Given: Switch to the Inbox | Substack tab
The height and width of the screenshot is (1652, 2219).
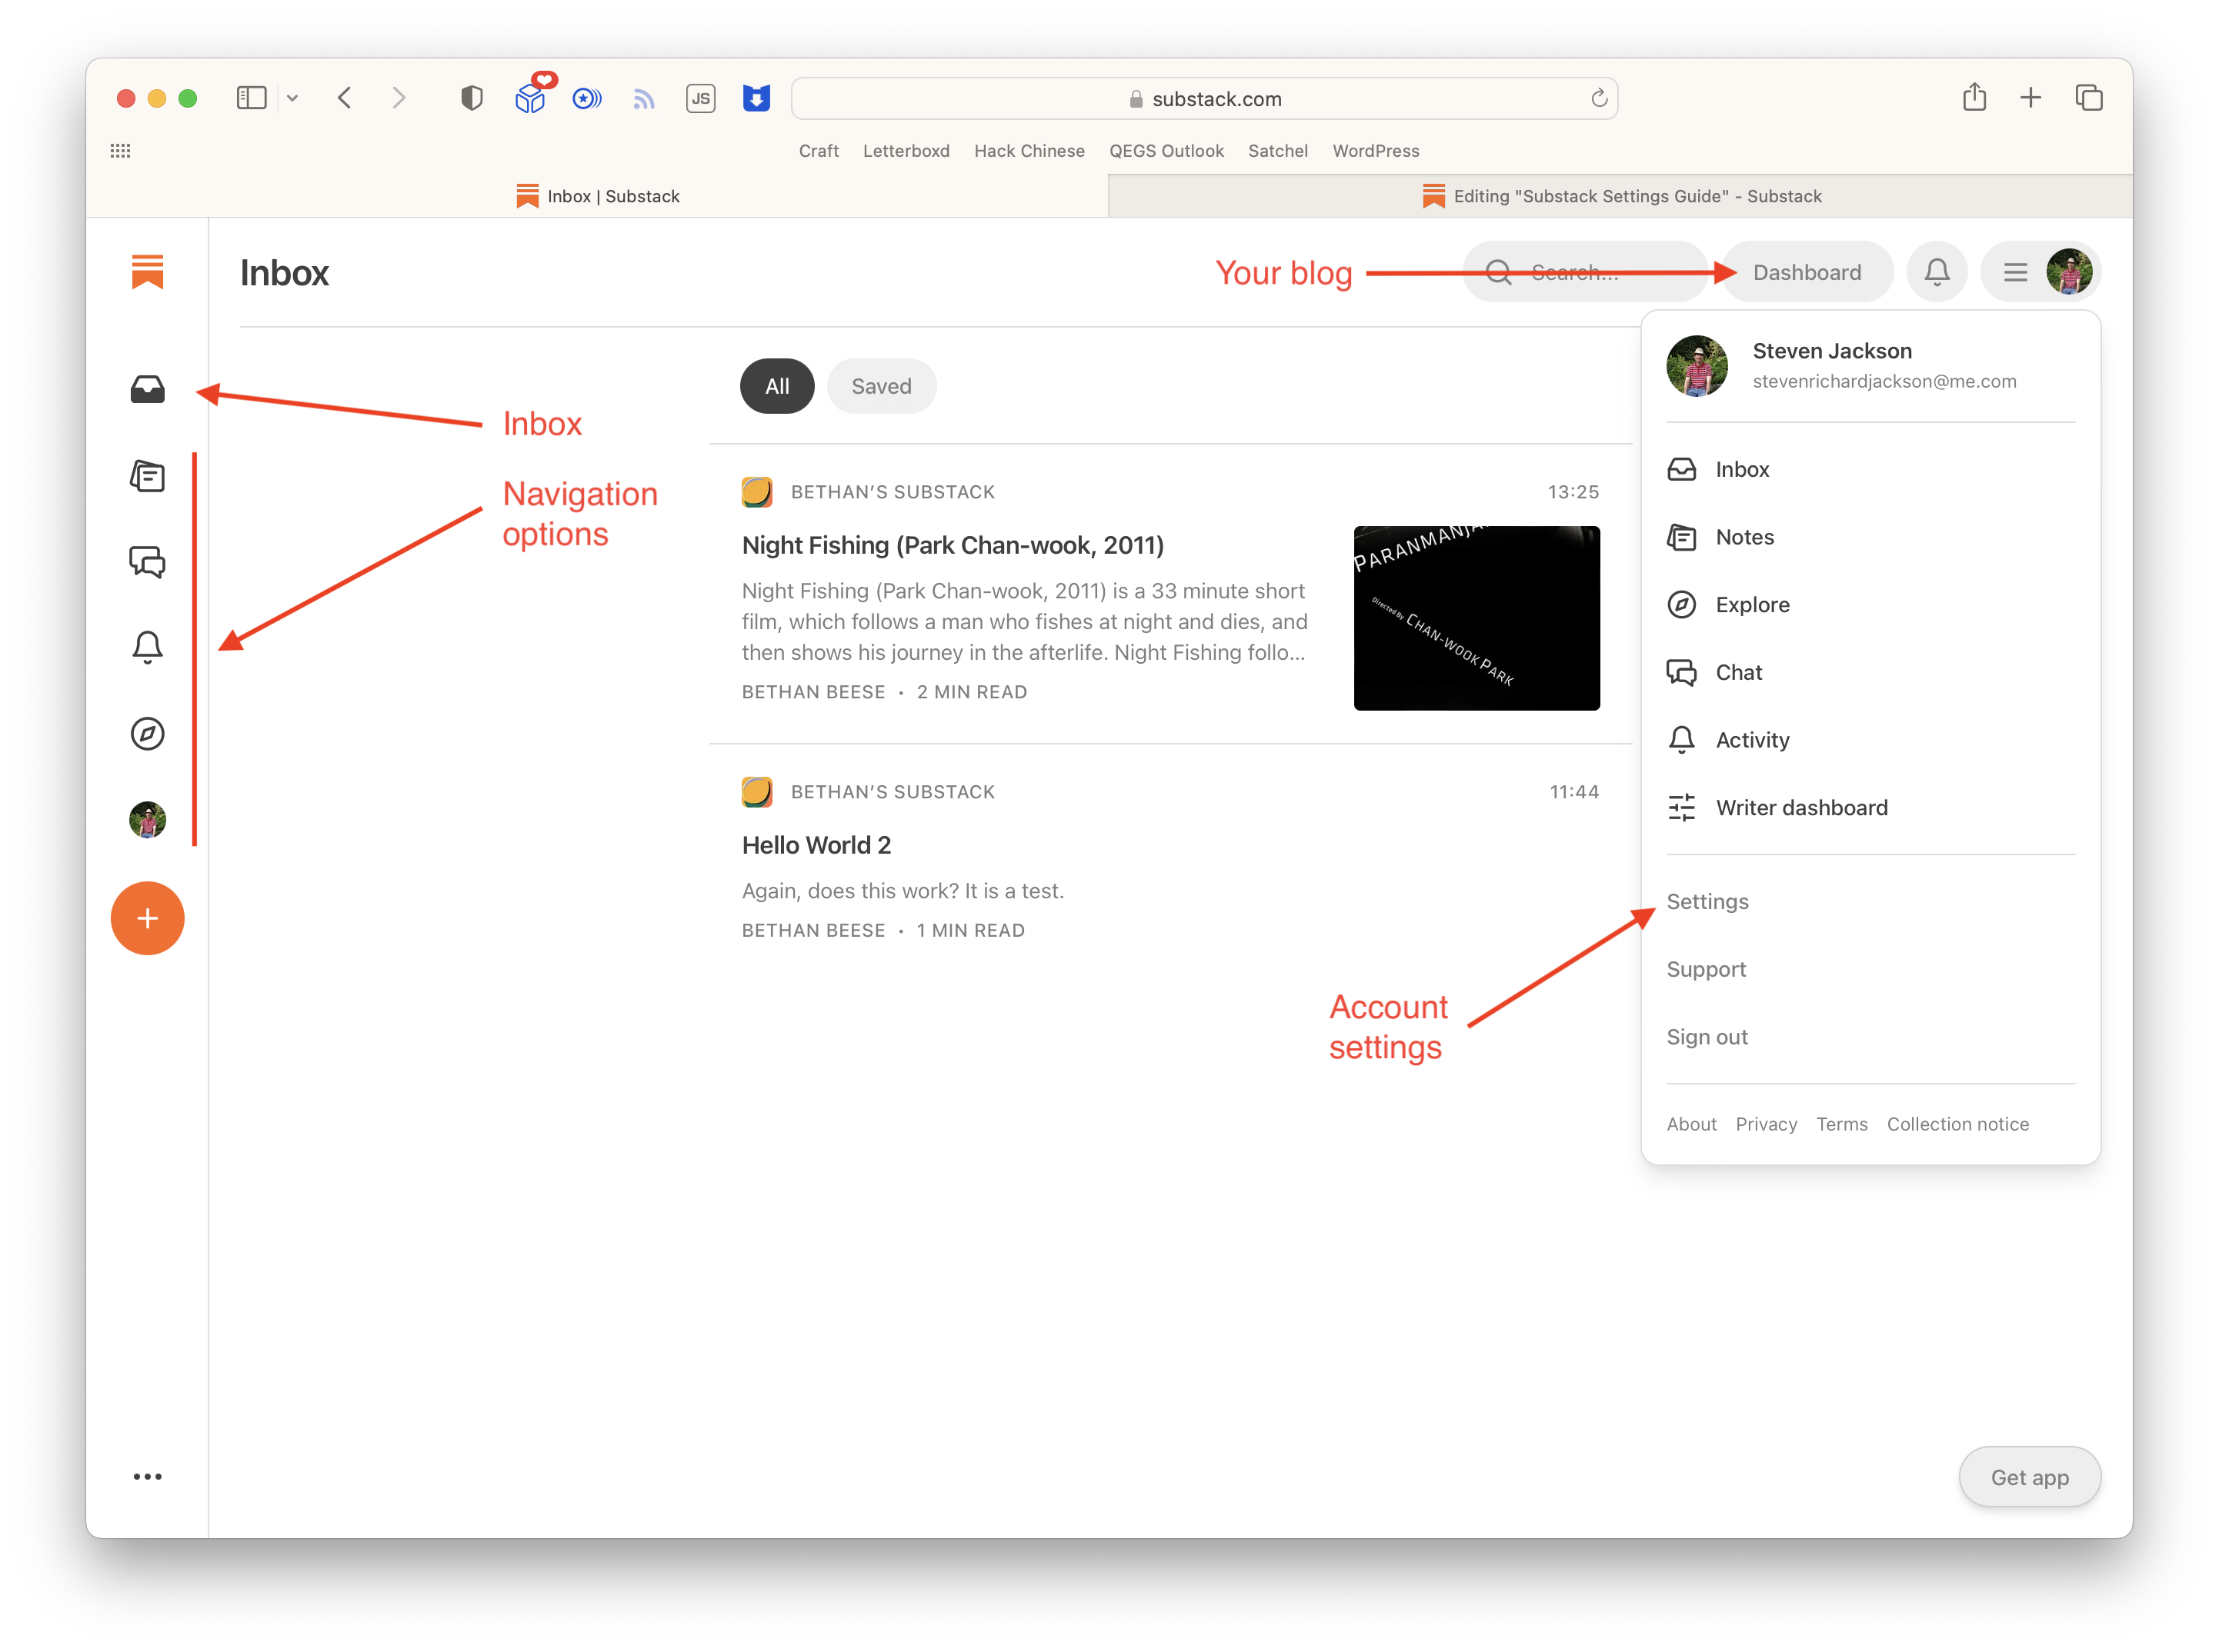Looking at the screenshot, I should tap(599, 196).
